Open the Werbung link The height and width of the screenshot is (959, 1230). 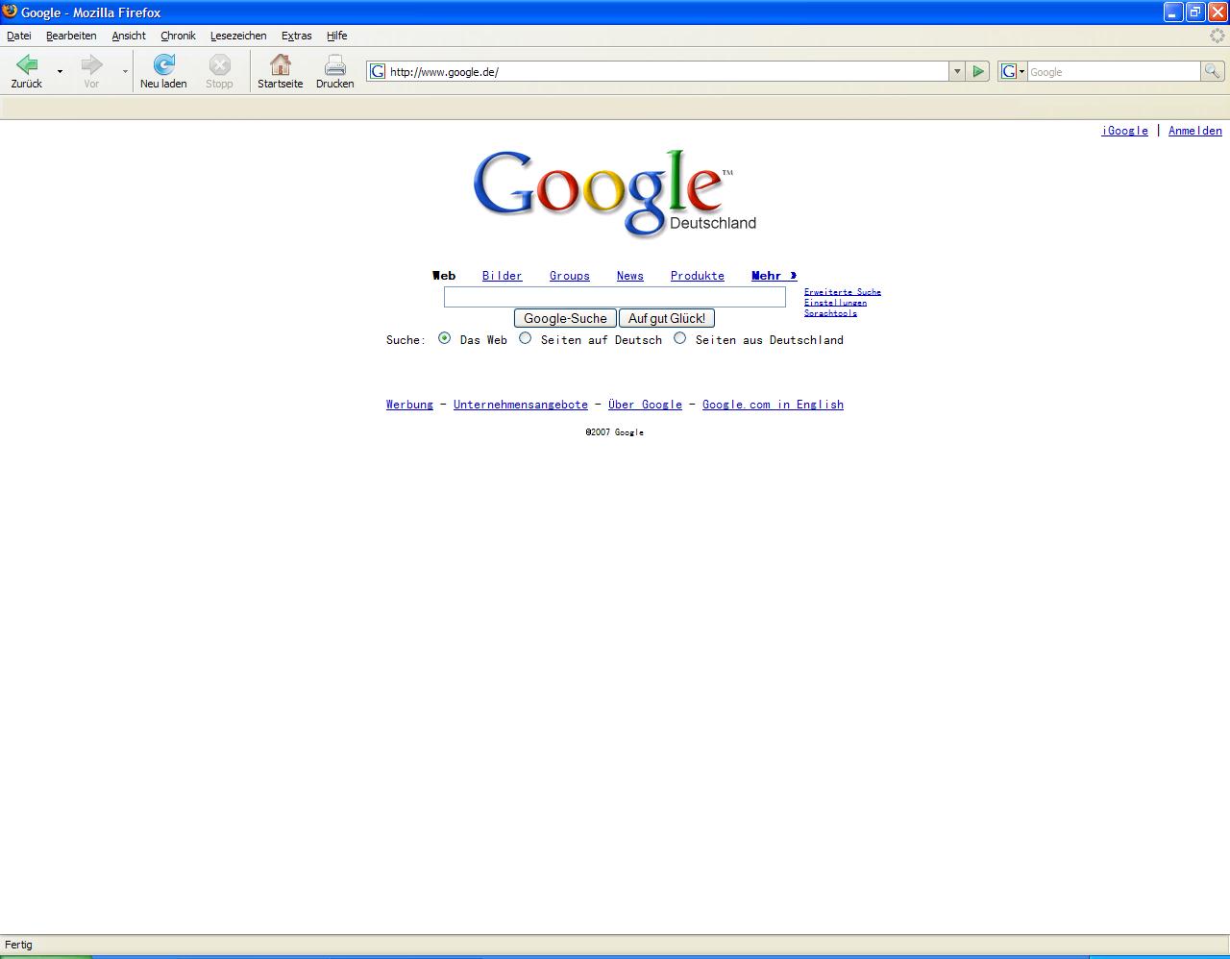(x=409, y=405)
